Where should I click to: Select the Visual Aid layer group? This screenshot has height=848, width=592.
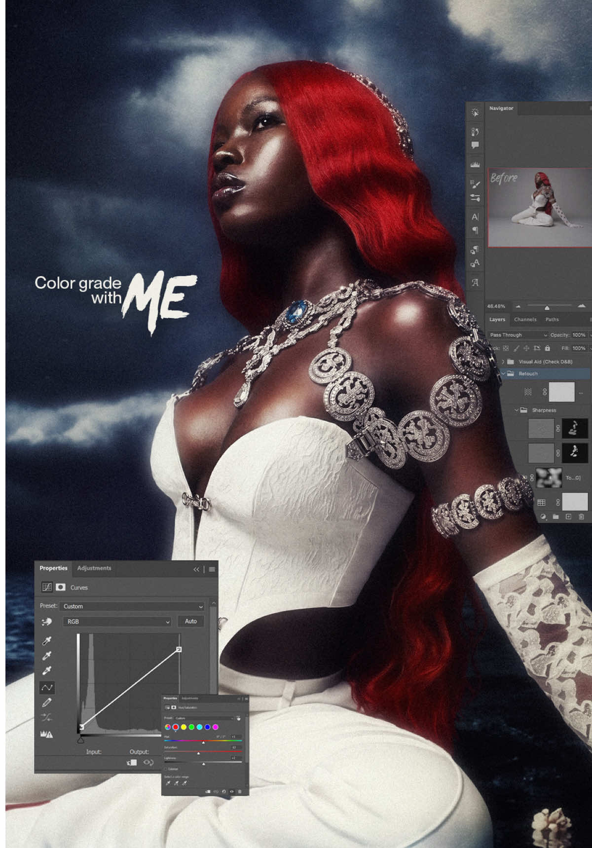pyautogui.click(x=545, y=362)
